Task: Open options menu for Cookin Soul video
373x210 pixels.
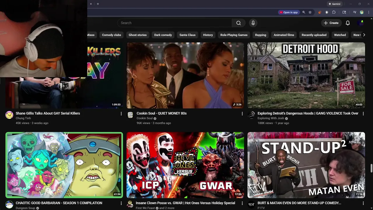Action: coord(242,113)
